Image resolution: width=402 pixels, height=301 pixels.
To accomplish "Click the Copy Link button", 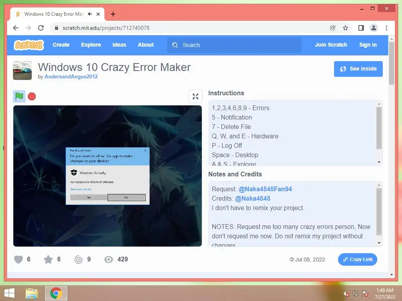I will coord(357,259).
